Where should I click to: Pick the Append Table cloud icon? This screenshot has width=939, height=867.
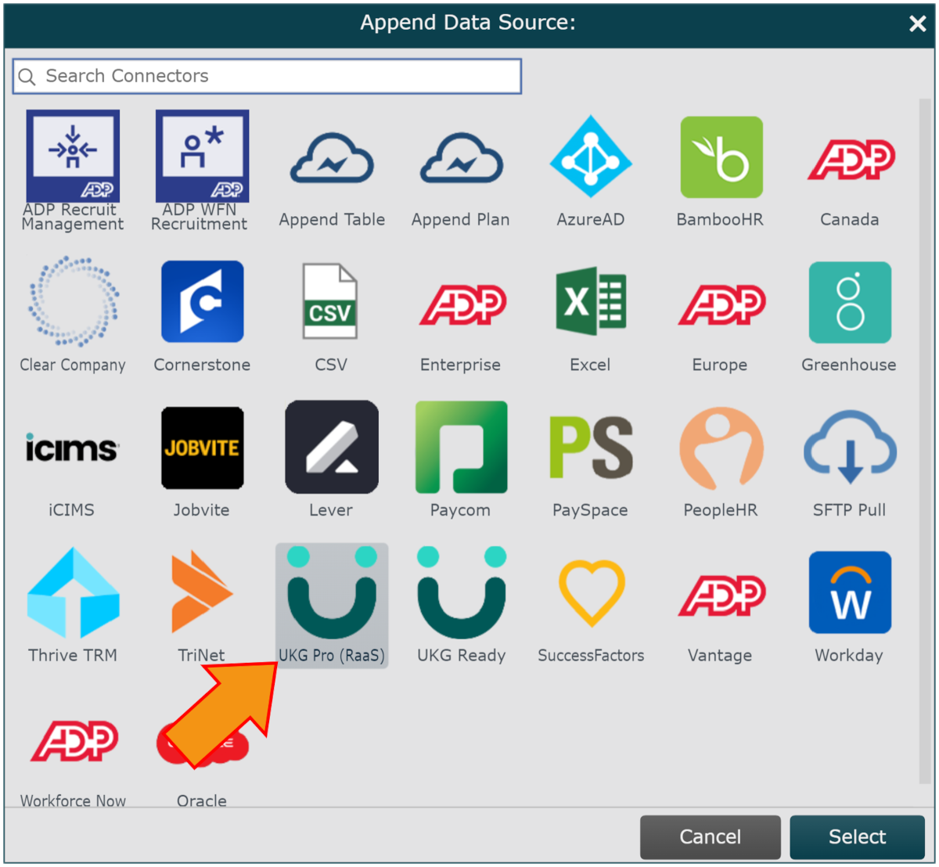332,158
